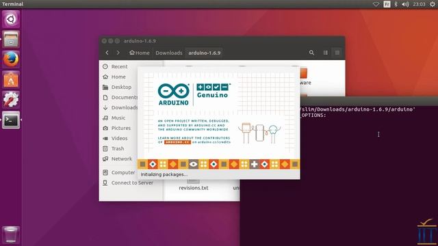This screenshot has height=246, width=438.
Task: Click the search icon in Files toolbar
Action: pyautogui.click(x=311, y=53)
